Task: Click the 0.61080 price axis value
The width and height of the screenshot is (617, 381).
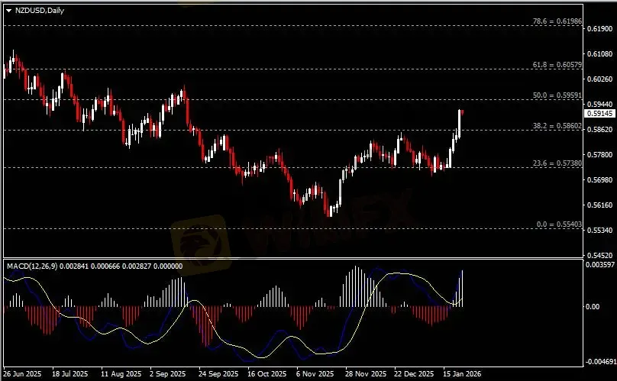Action: [x=599, y=54]
